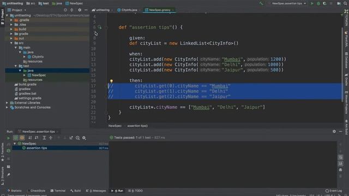Click run gutter icon beside assertion tips method
The height and width of the screenshot is (196, 349).
pyautogui.click(x=99, y=27)
